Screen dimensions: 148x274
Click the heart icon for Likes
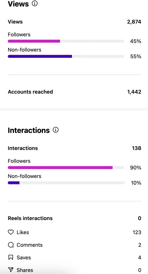click(x=11, y=232)
